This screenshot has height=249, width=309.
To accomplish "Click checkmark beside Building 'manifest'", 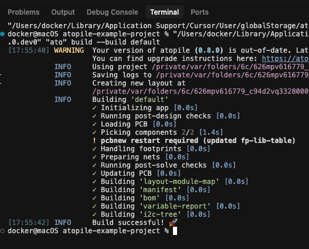I will pyautogui.click(x=94, y=190).
